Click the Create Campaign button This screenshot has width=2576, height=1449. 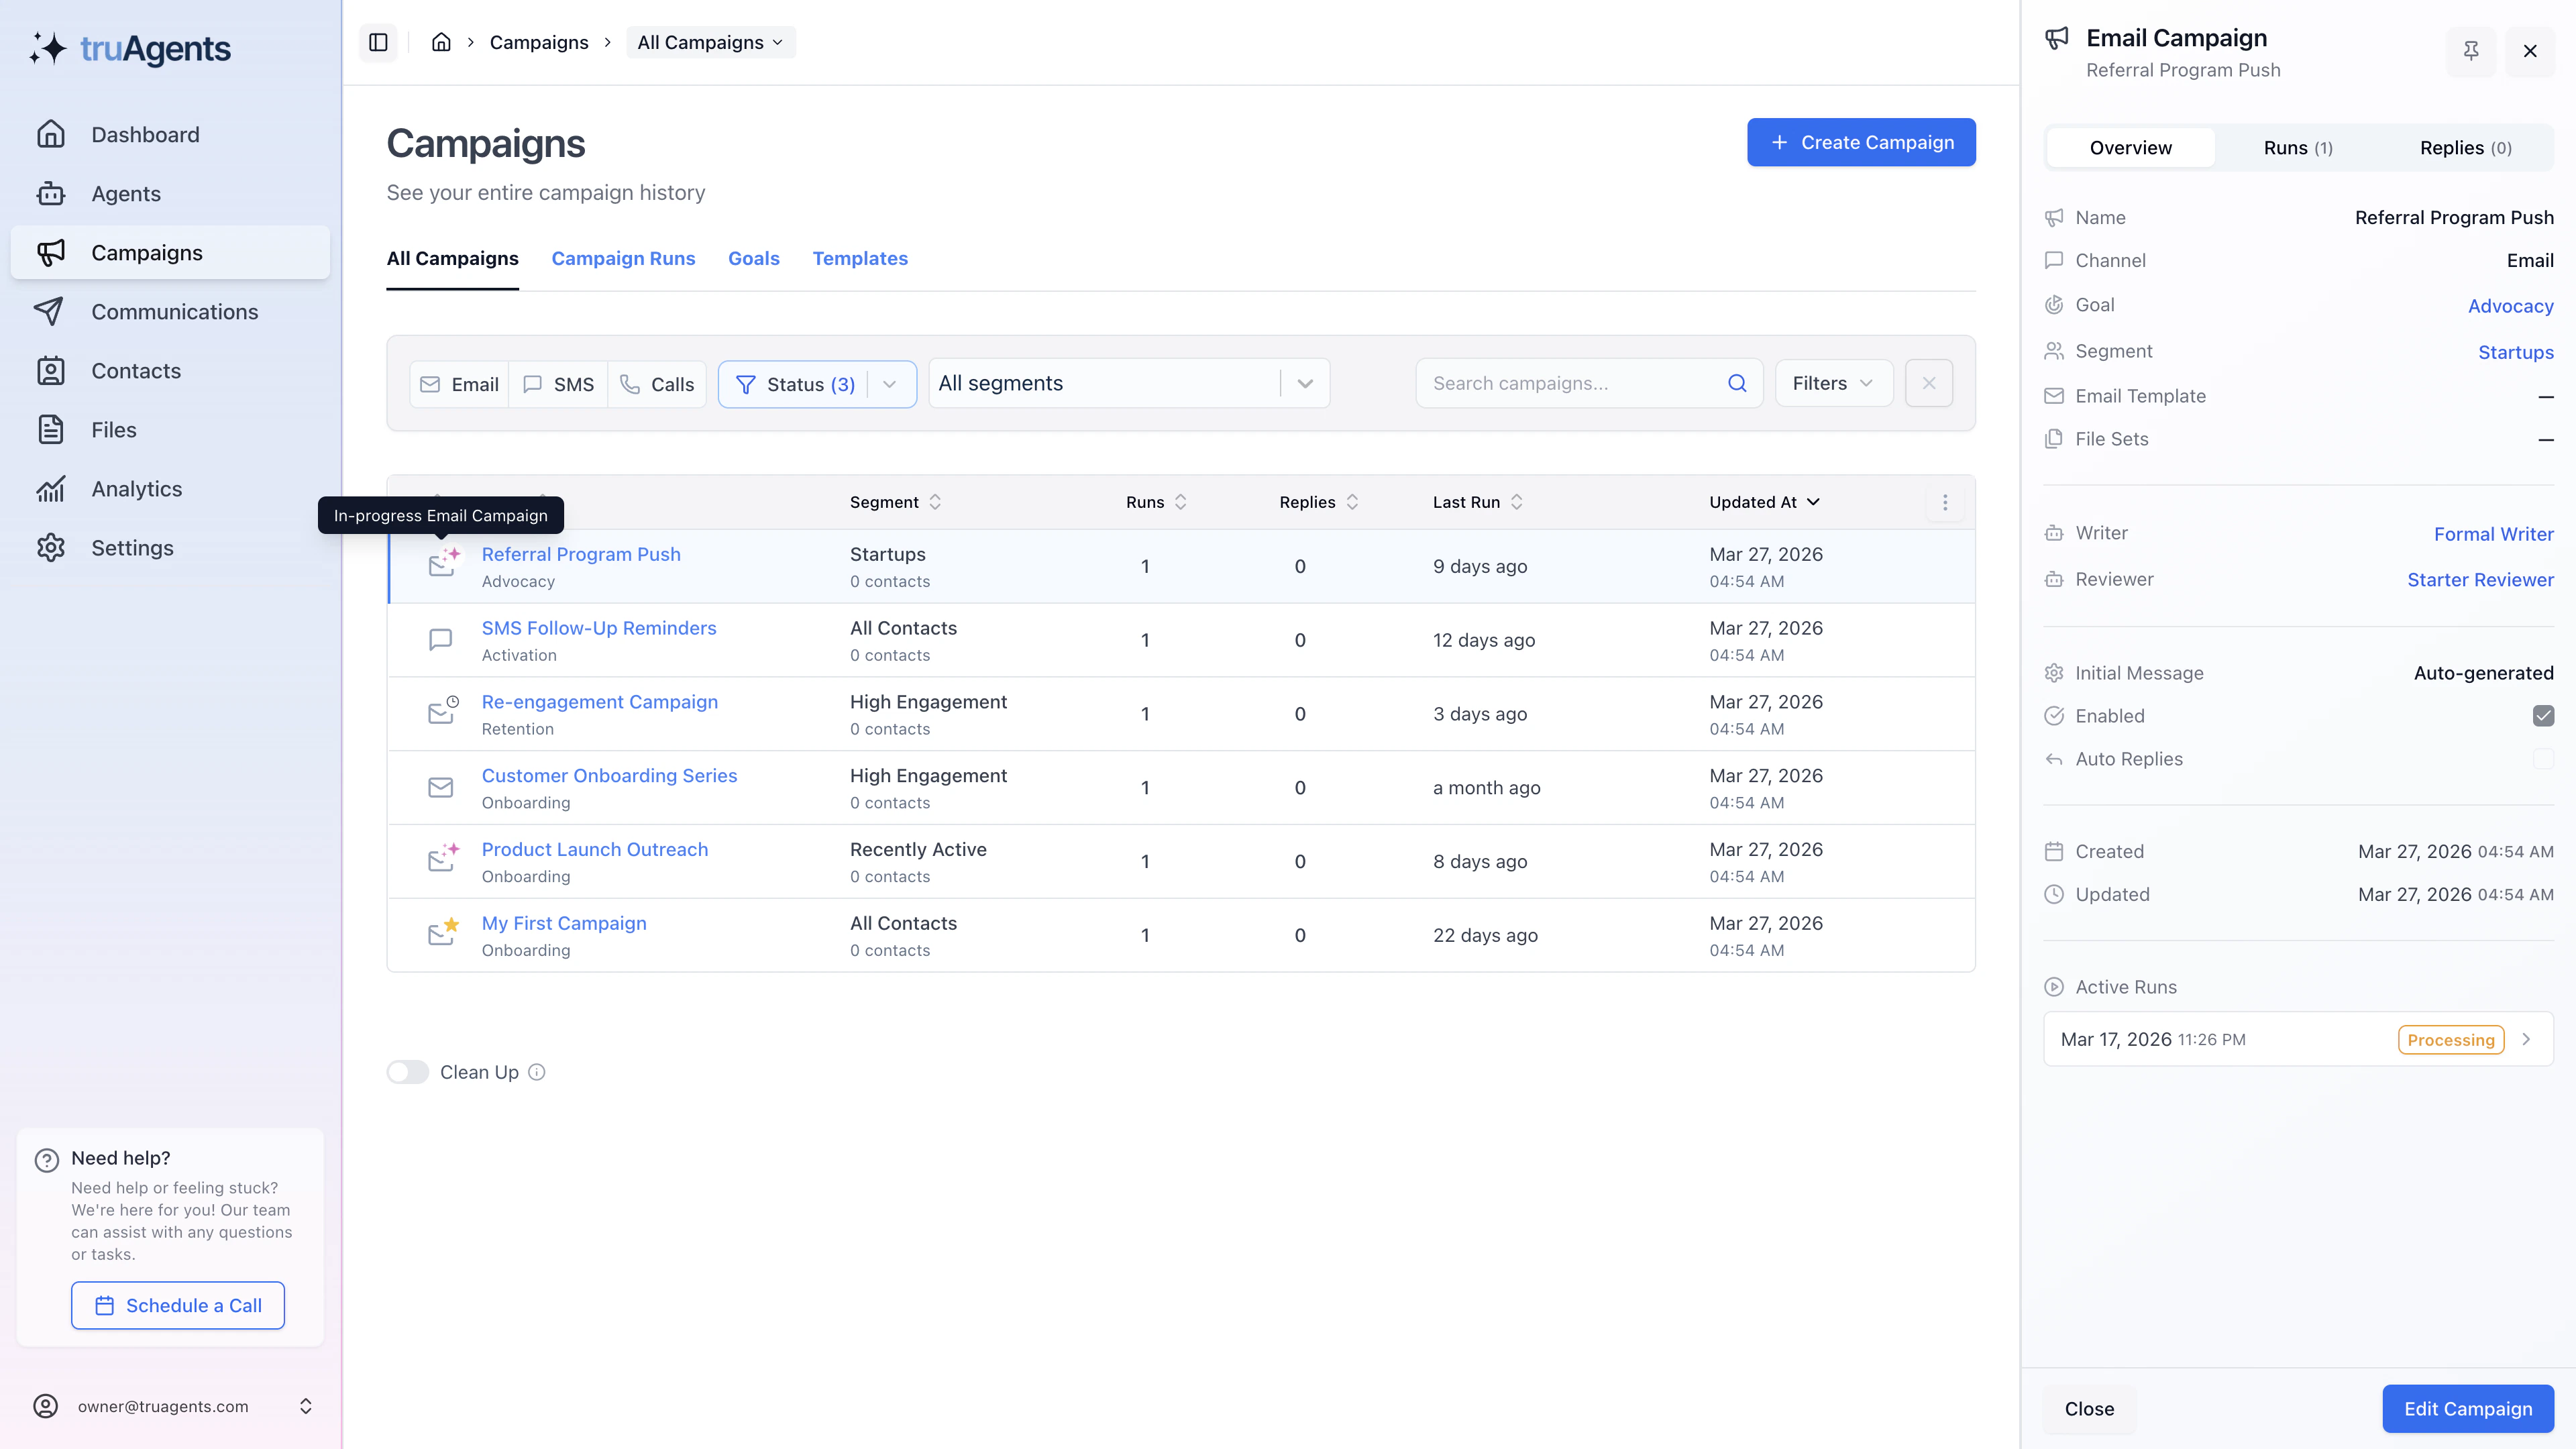[x=1861, y=142]
